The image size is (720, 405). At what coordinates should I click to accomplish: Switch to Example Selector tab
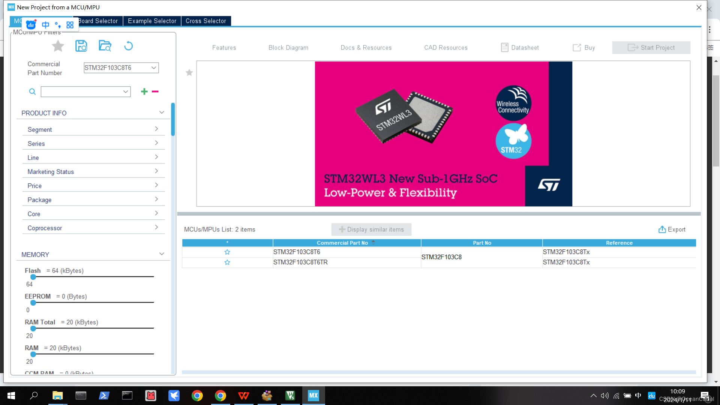click(x=152, y=21)
